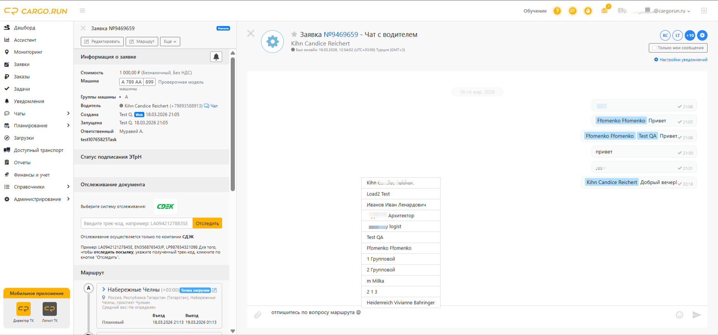718x335 pixels.
Task: Click the grey truck icon in header
Action: tap(622, 11)
